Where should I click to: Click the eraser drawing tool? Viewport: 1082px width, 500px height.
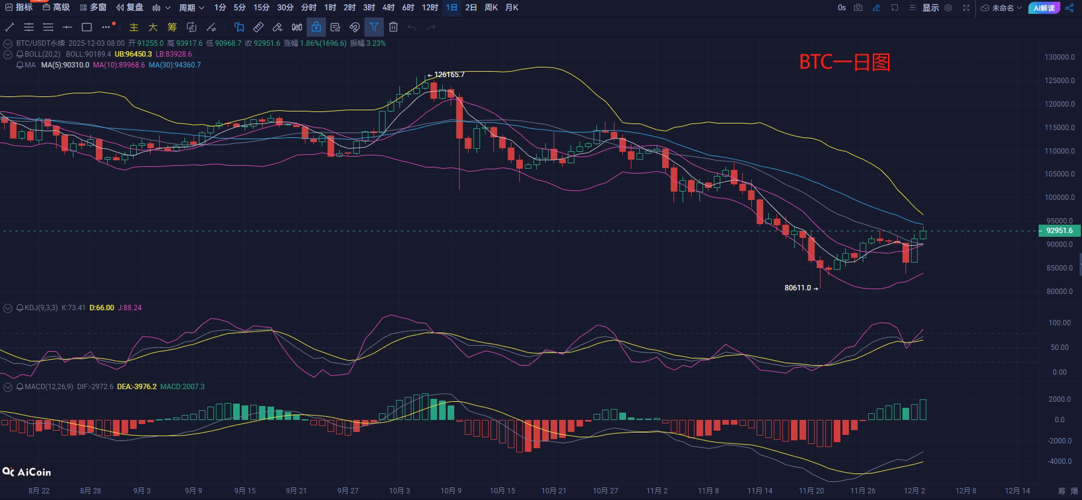click(x=278, y=27)
